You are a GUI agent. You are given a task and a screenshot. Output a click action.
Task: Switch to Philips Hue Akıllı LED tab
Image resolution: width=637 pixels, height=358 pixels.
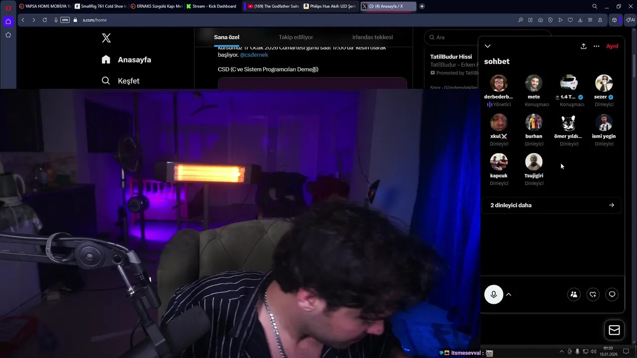329,6
